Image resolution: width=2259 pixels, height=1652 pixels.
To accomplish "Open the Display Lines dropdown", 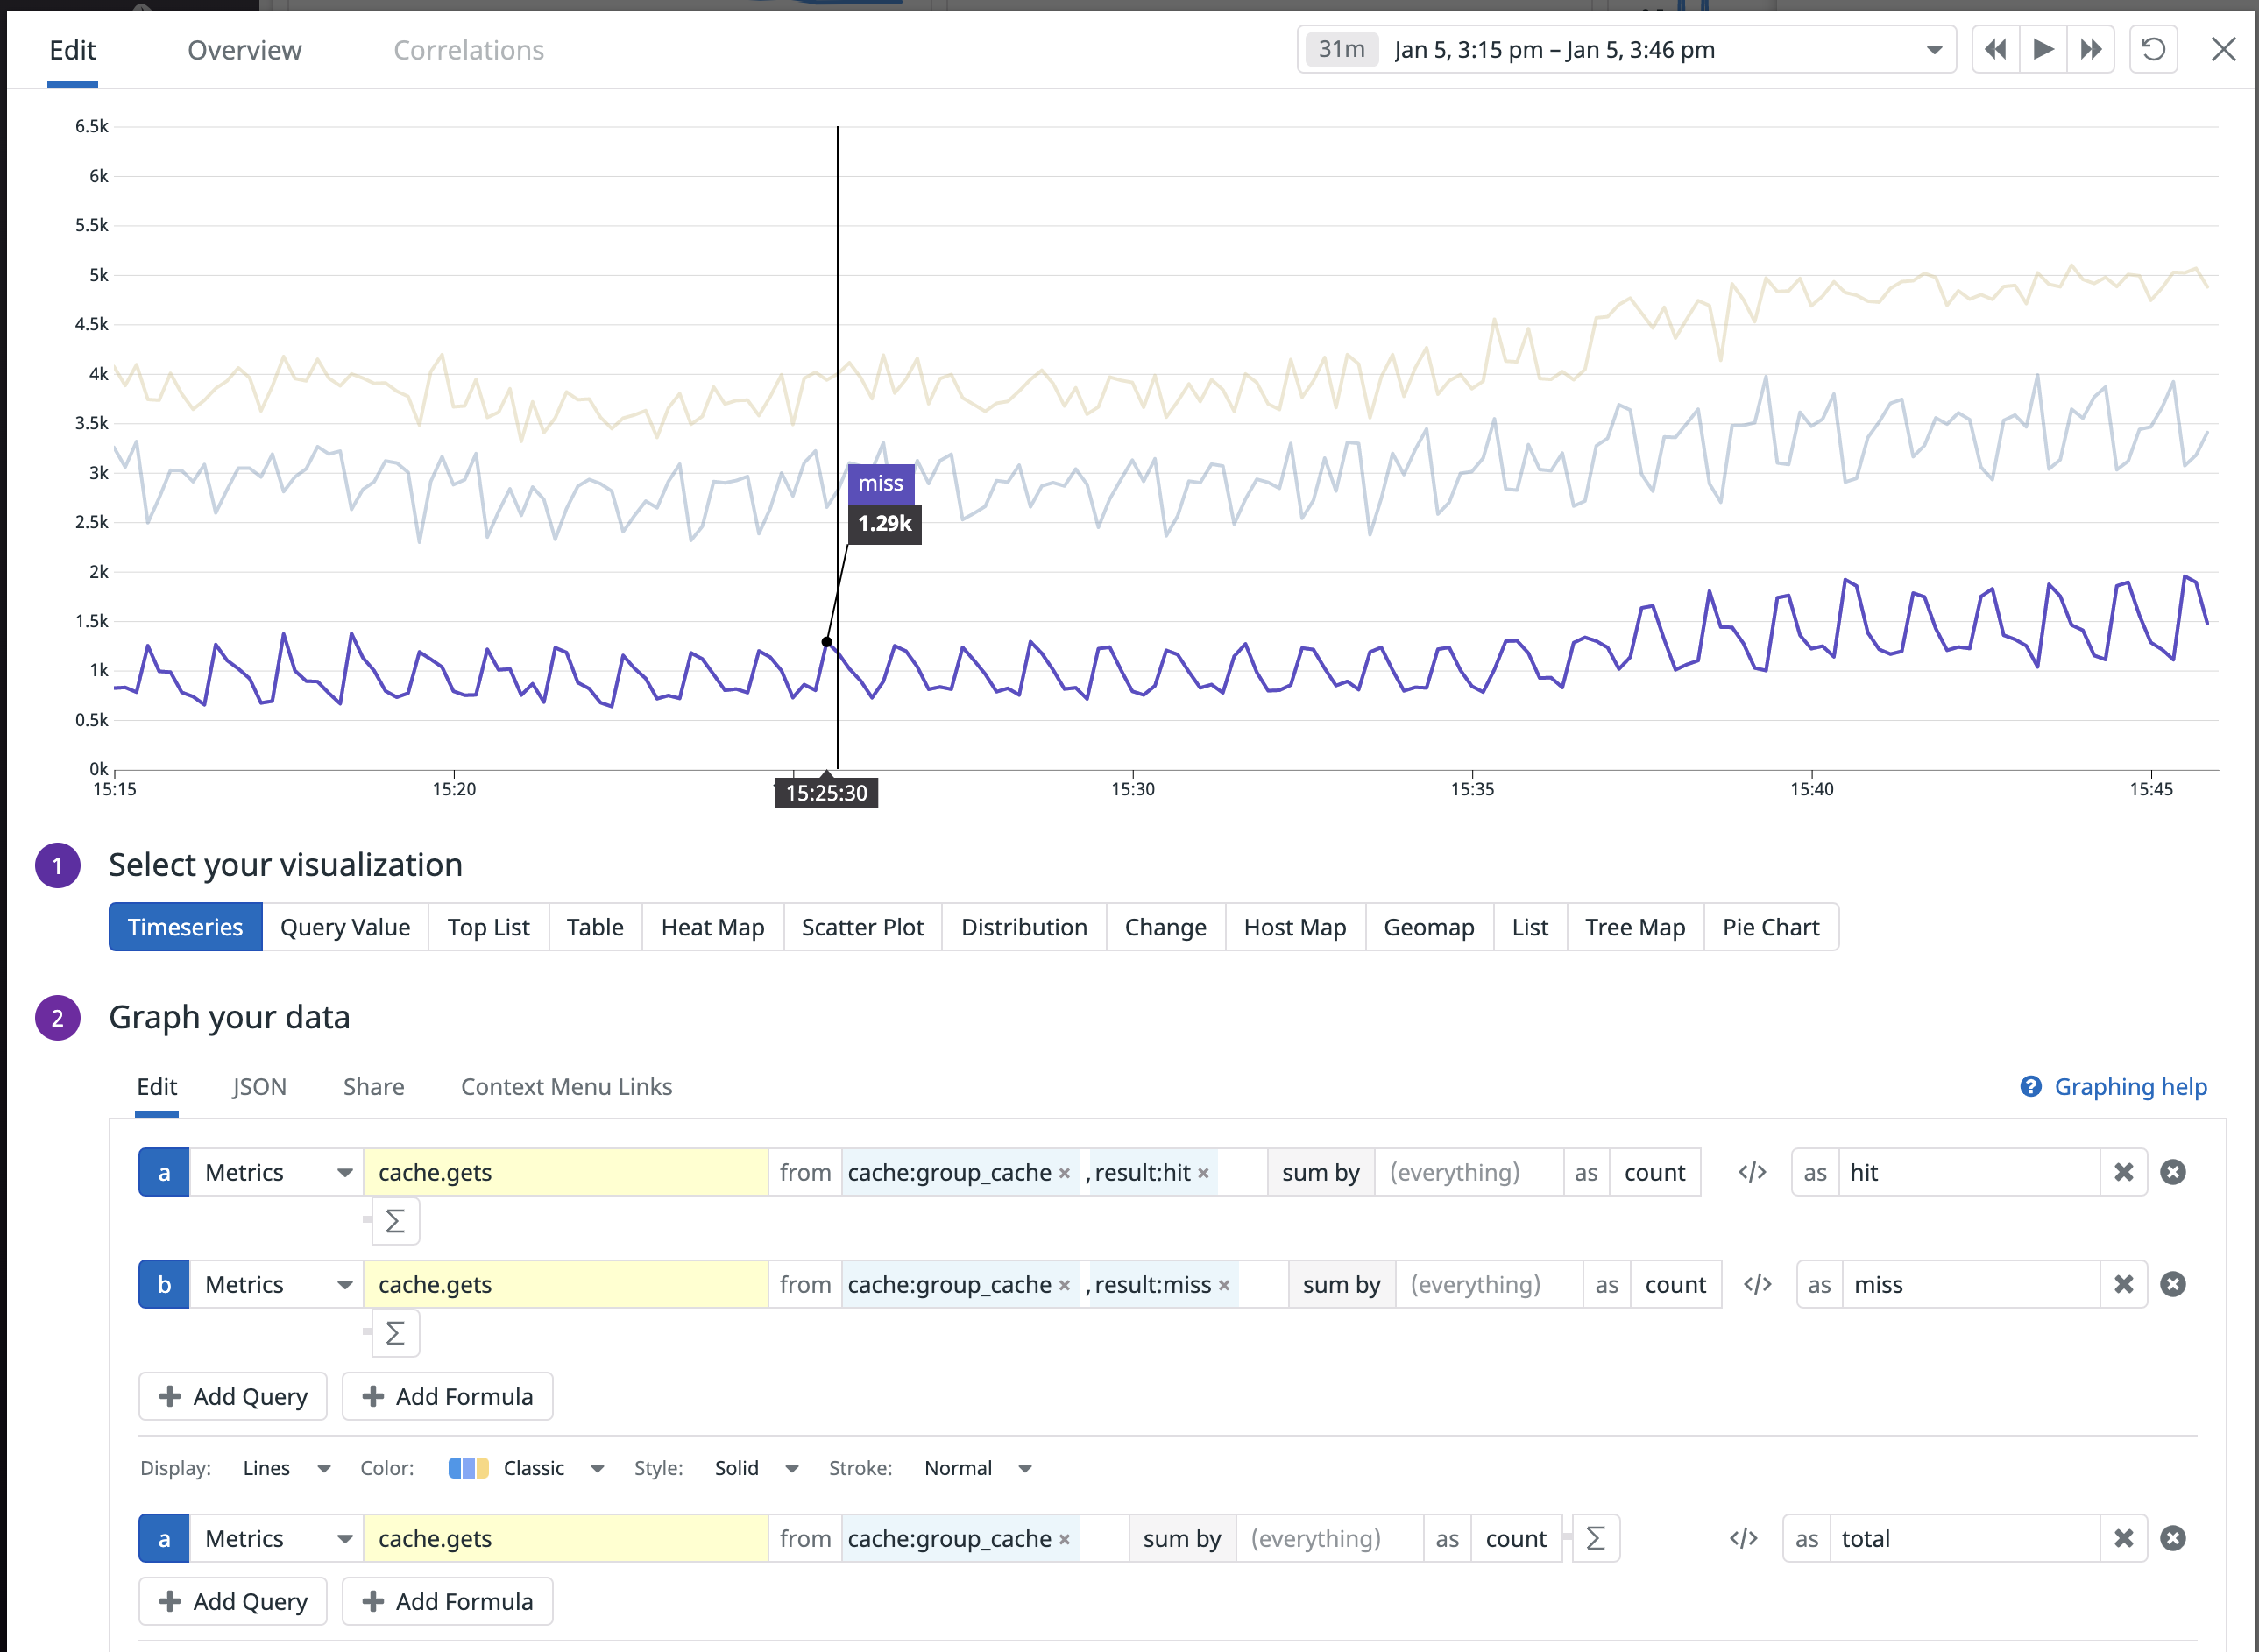I will pos(287,1468).
